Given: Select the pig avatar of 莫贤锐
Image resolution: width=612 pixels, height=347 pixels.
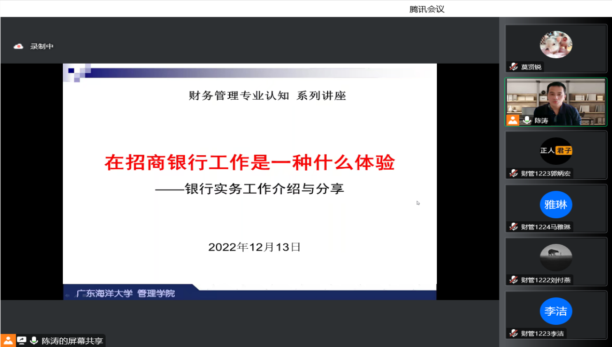Looking at the screenshot, I should pos(556,44).
